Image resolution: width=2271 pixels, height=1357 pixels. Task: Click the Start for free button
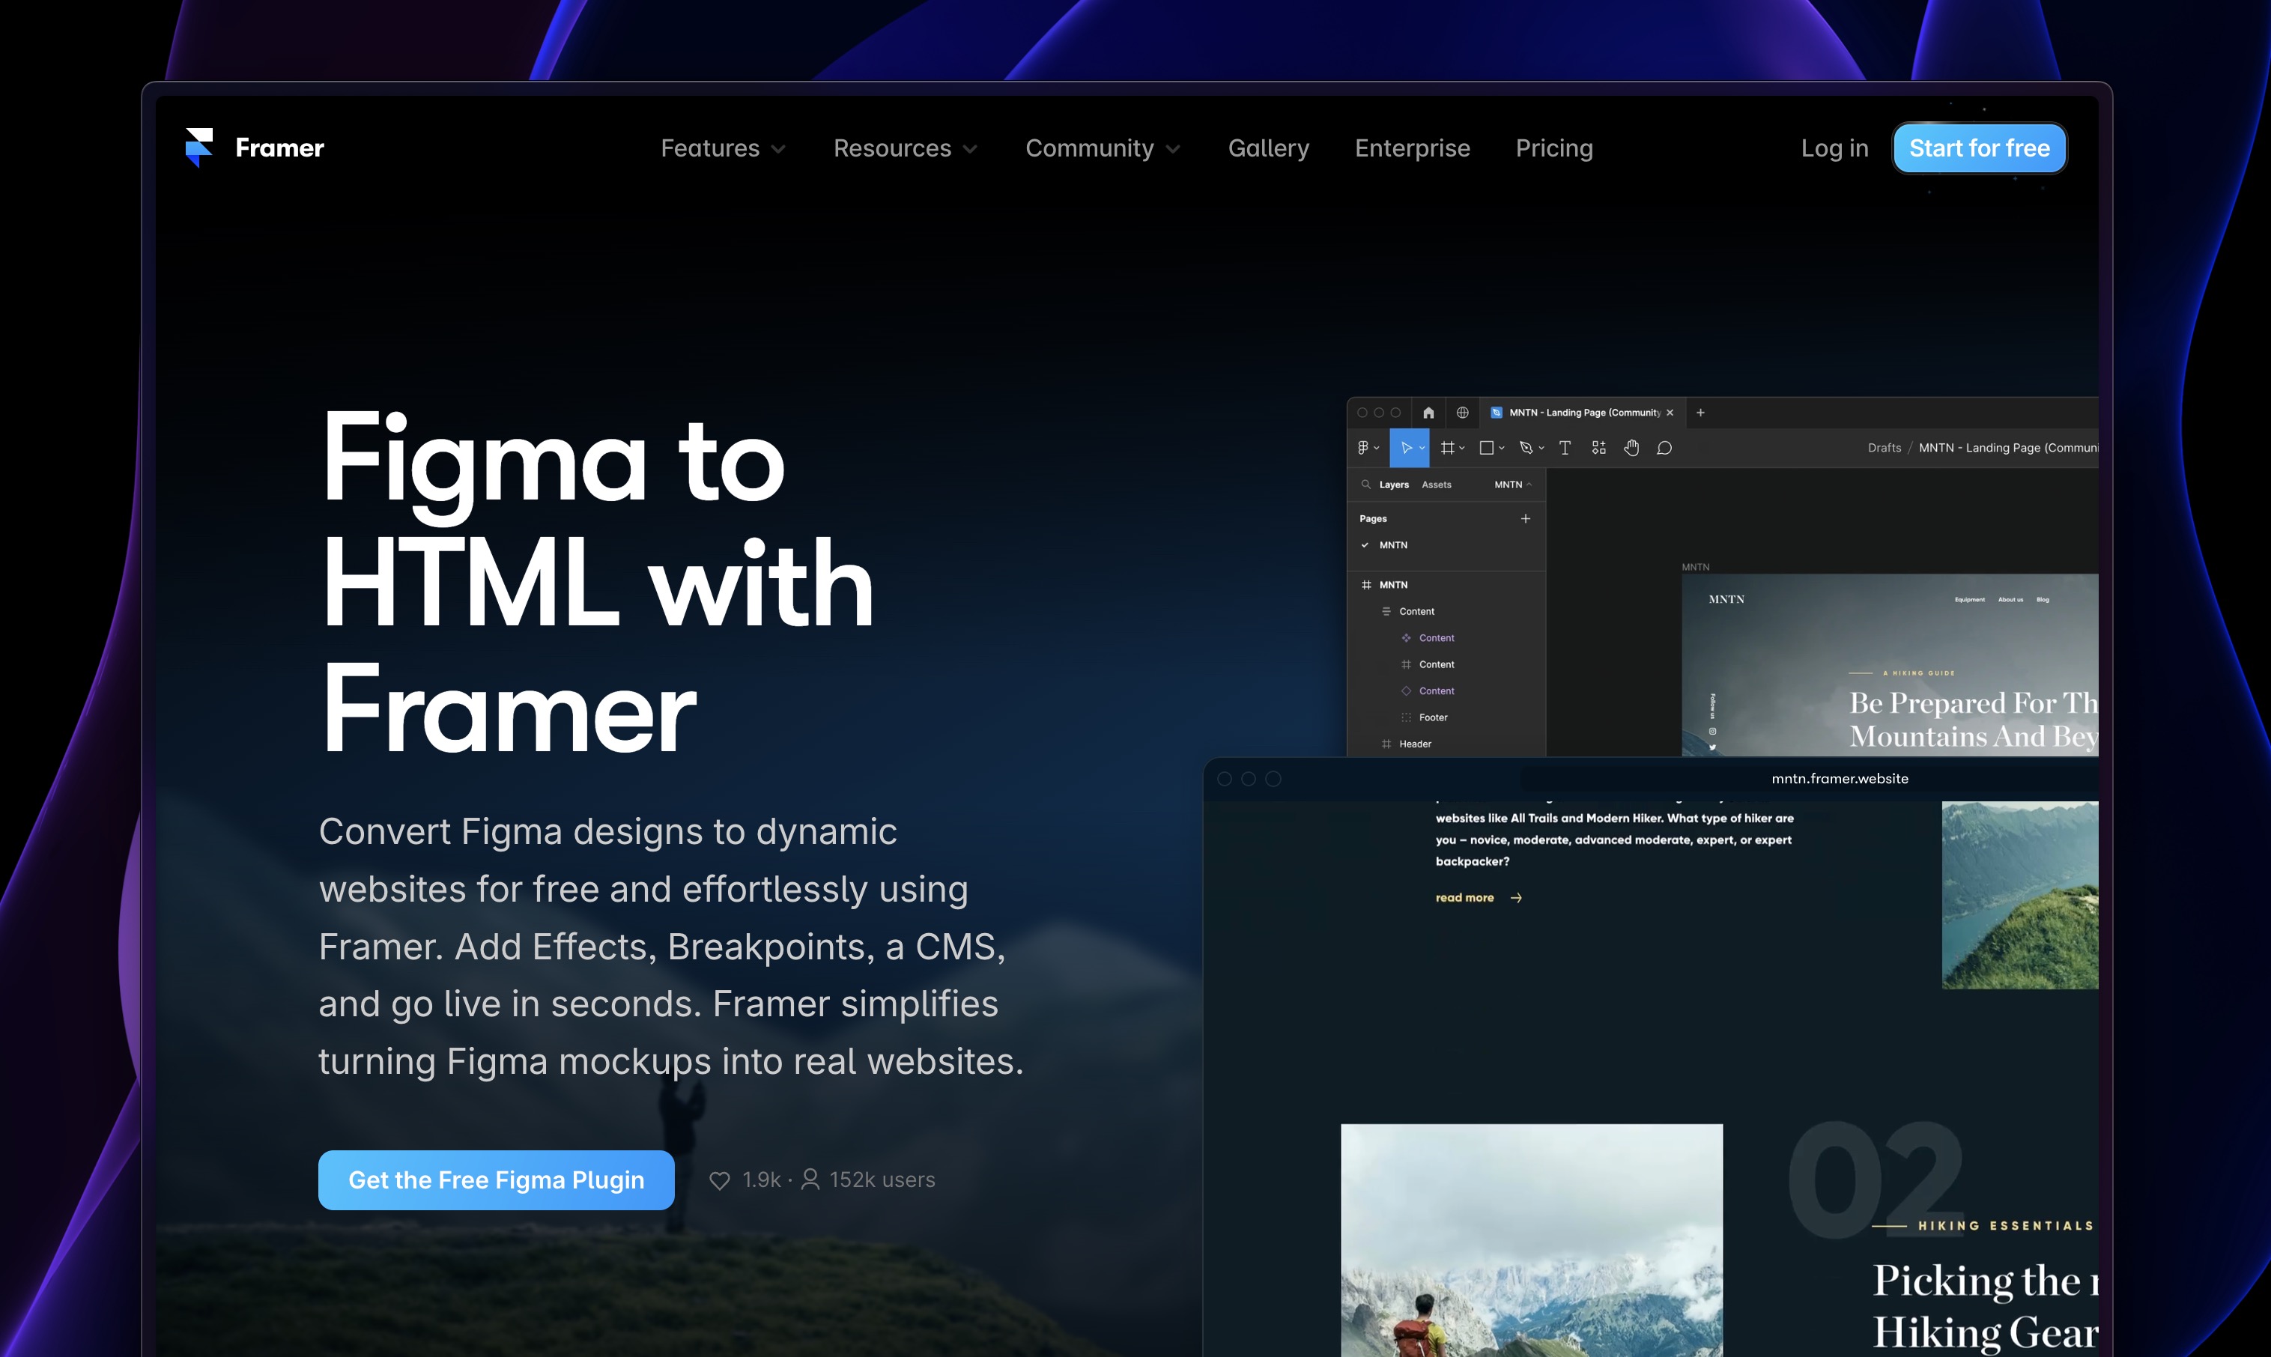click(x=1979, y=148)
